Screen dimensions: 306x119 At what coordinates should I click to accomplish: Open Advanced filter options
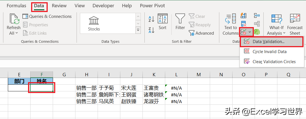[201, 33]
